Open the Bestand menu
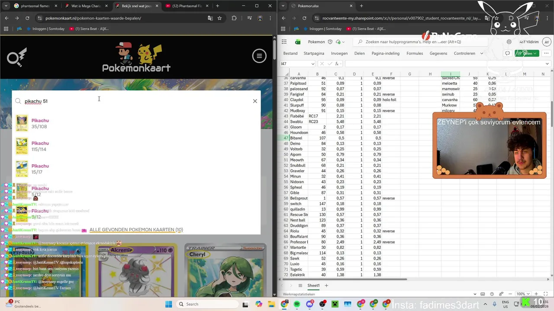 290,54
